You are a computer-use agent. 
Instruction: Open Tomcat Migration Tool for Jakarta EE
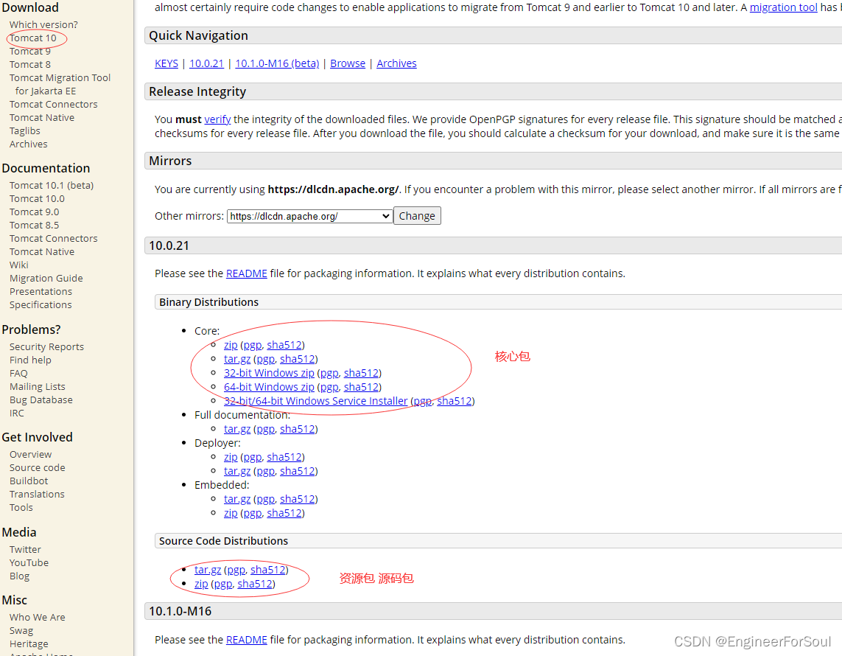point(60,84)
